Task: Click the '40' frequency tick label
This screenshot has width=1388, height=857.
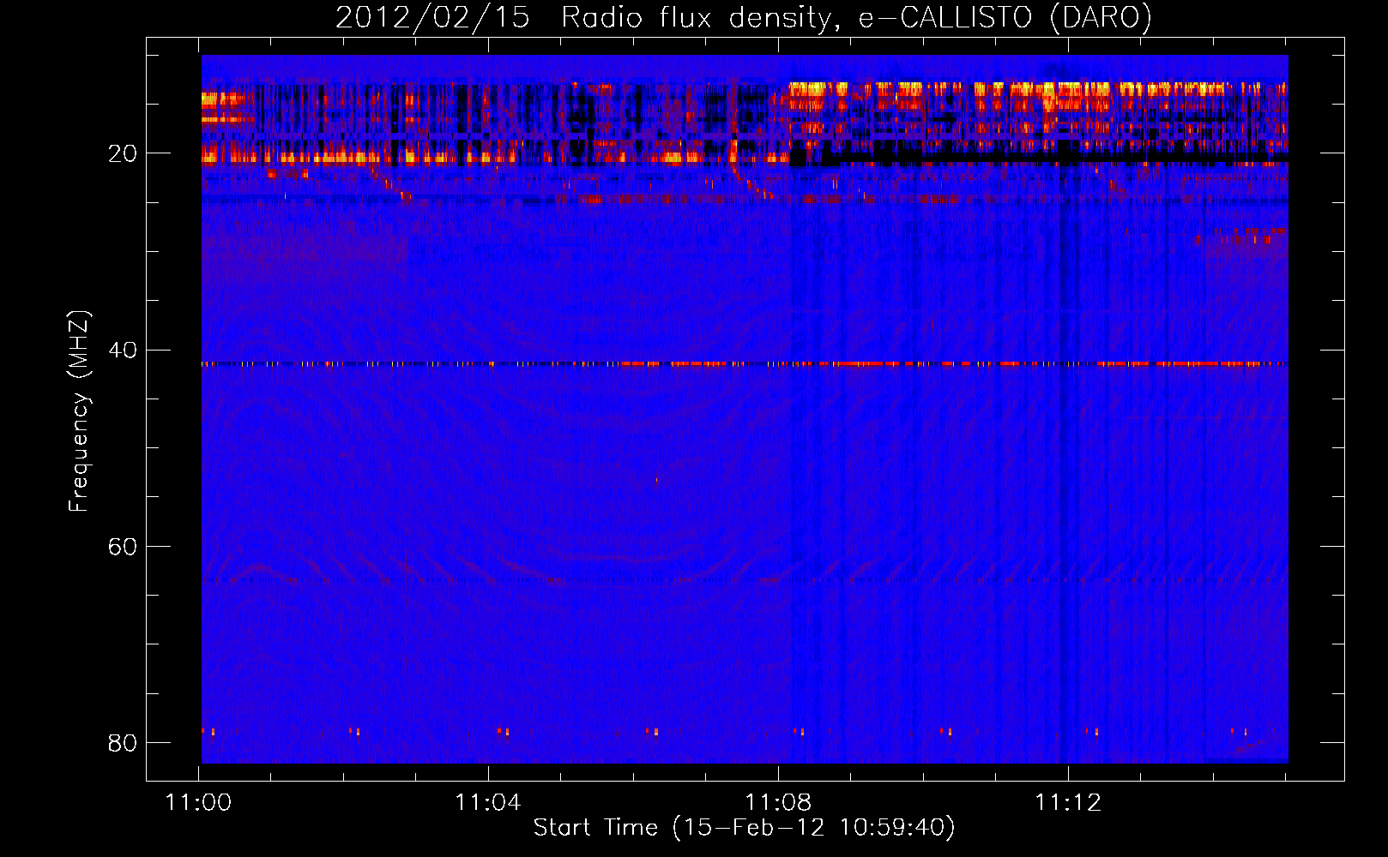Action: tap(123, 350)
